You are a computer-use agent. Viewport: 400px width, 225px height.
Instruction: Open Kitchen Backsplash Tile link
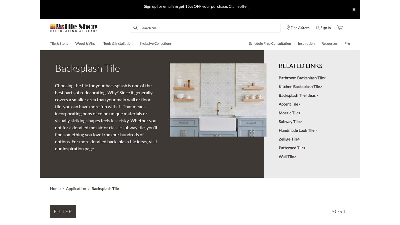(300, 87)
